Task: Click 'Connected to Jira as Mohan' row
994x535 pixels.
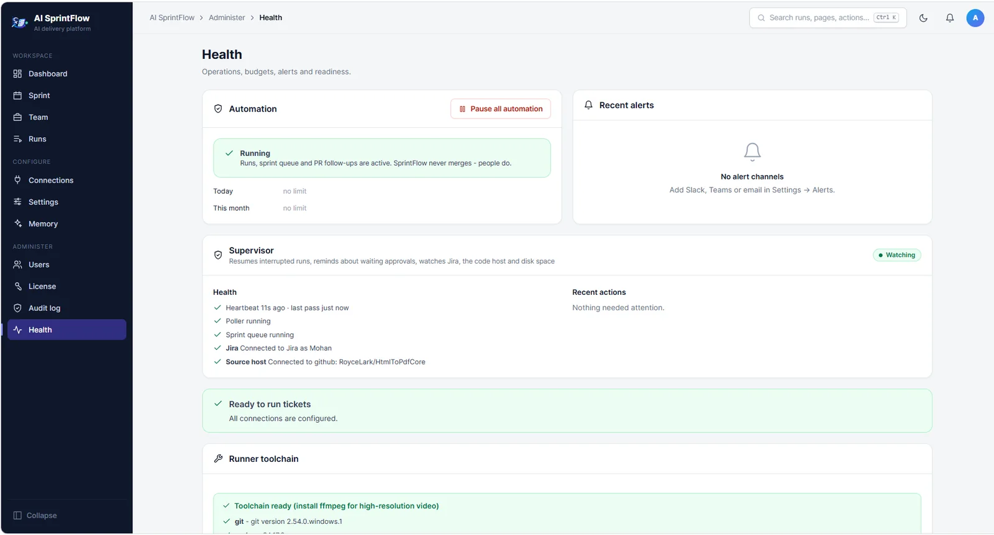Action: point(273,348)
